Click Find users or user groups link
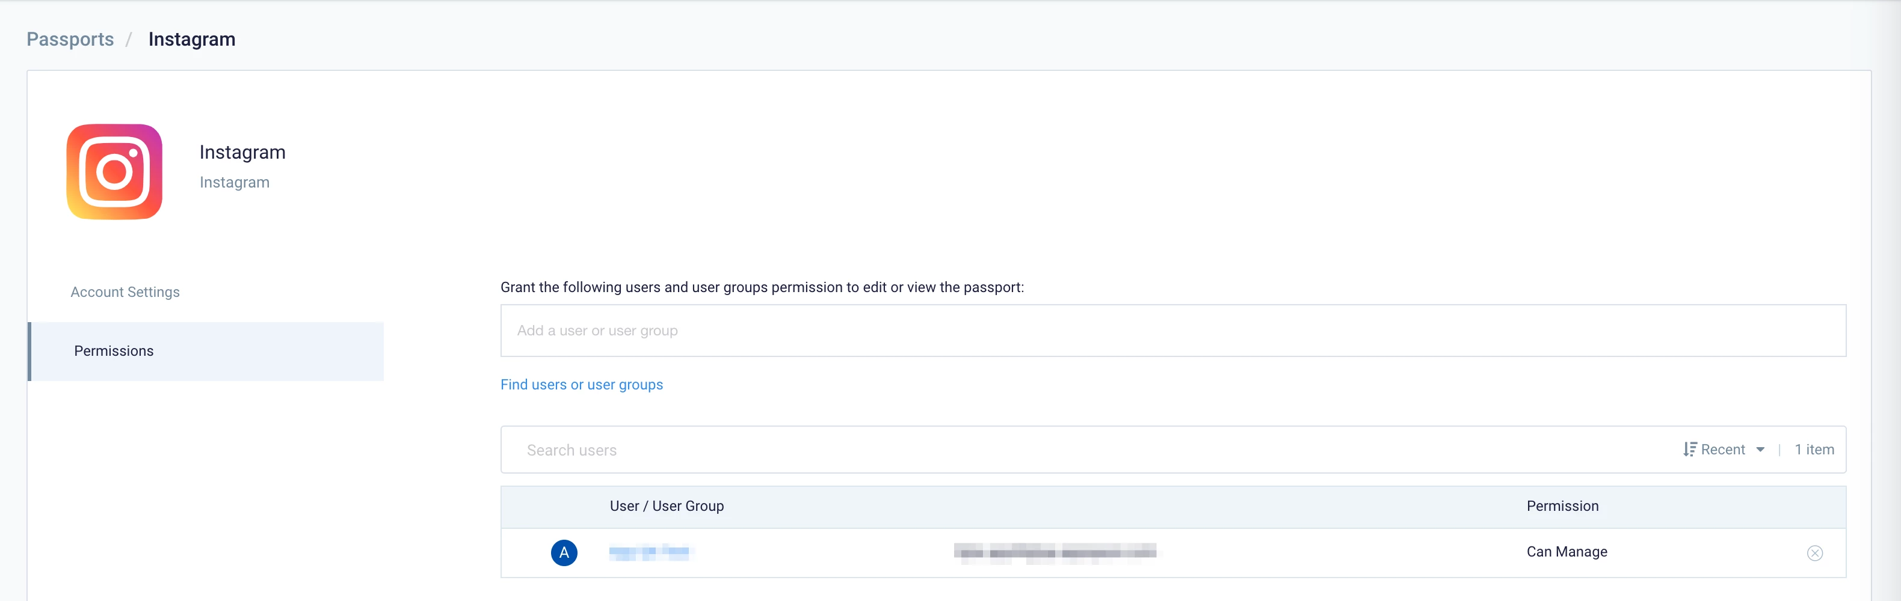 [582, 384]
